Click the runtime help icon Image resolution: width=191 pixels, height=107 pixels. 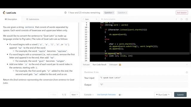click(187, 72)
